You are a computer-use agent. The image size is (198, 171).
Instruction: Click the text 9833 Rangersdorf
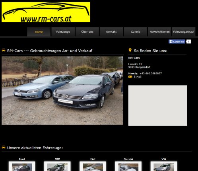[x=139, y=67]
